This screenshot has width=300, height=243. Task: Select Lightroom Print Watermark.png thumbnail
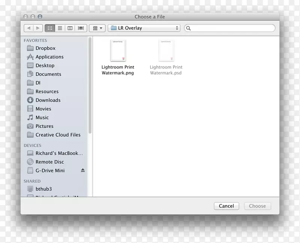click(118, 50)
